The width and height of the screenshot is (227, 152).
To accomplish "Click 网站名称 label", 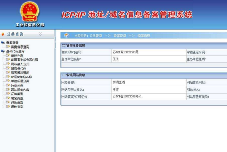I will point(68,82).
